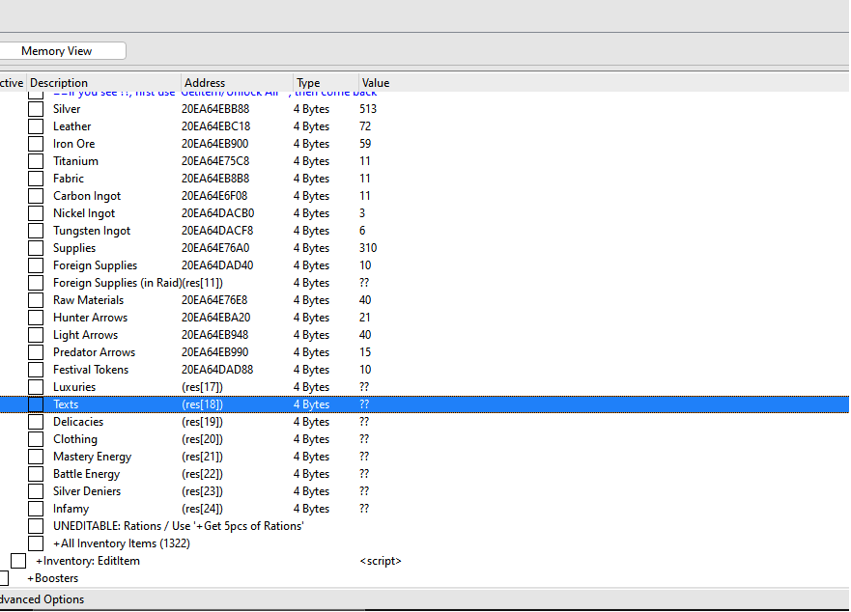Enable the Supplies cheat checkbox

point(36,247)
